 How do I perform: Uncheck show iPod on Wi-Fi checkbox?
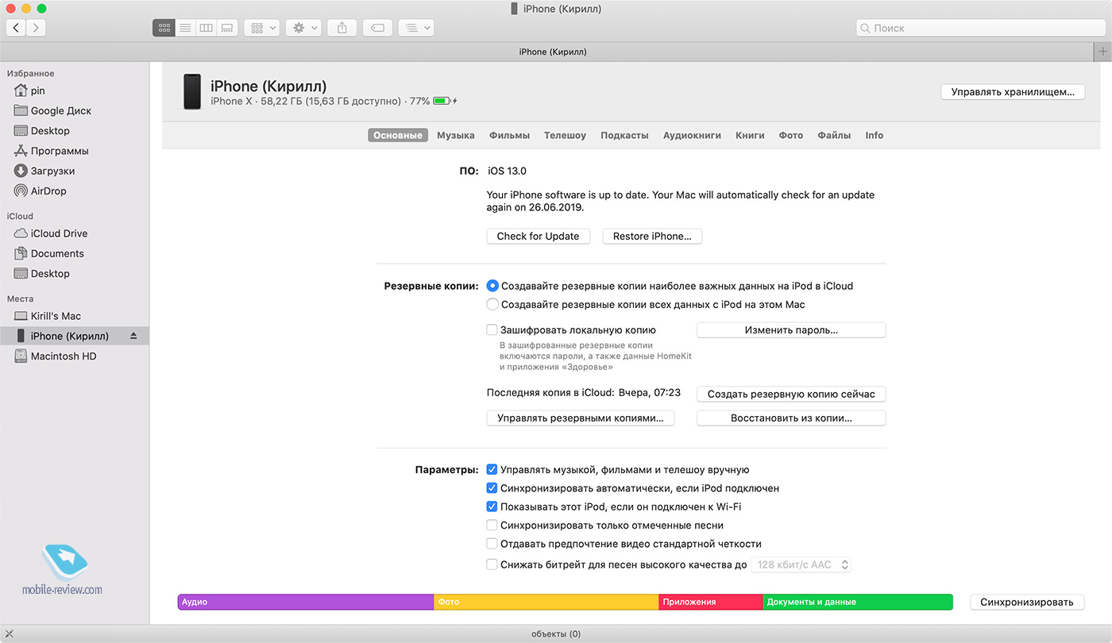click(492, 506)
